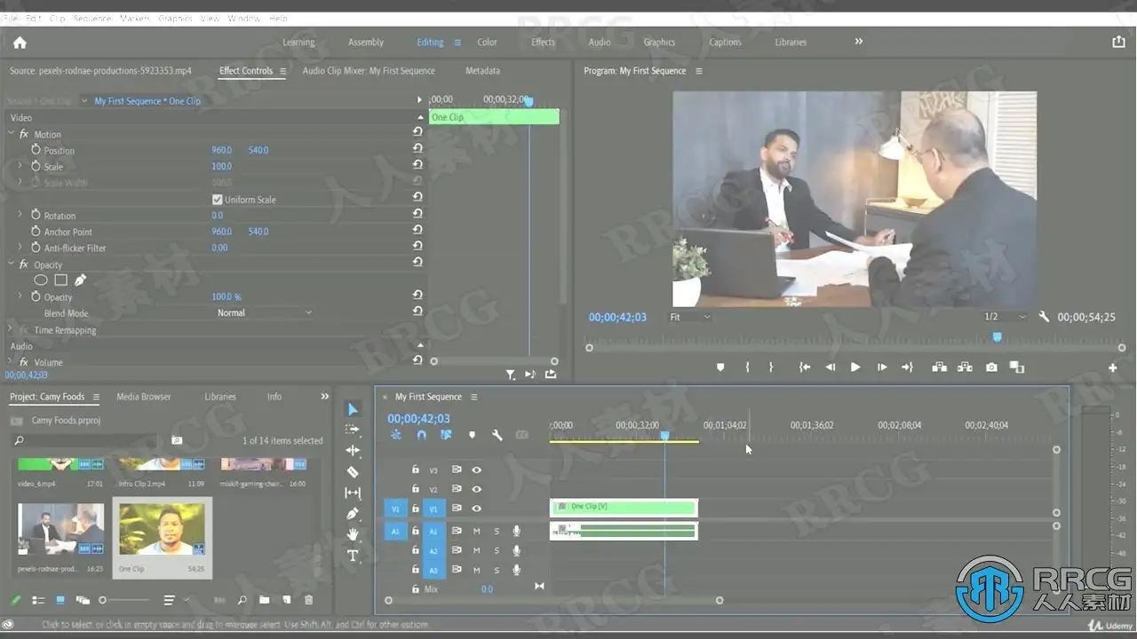The height and width of the screenshot is (639, 1137).
Task: Click the Export Frame camera icon
Action: coord(991,367)
